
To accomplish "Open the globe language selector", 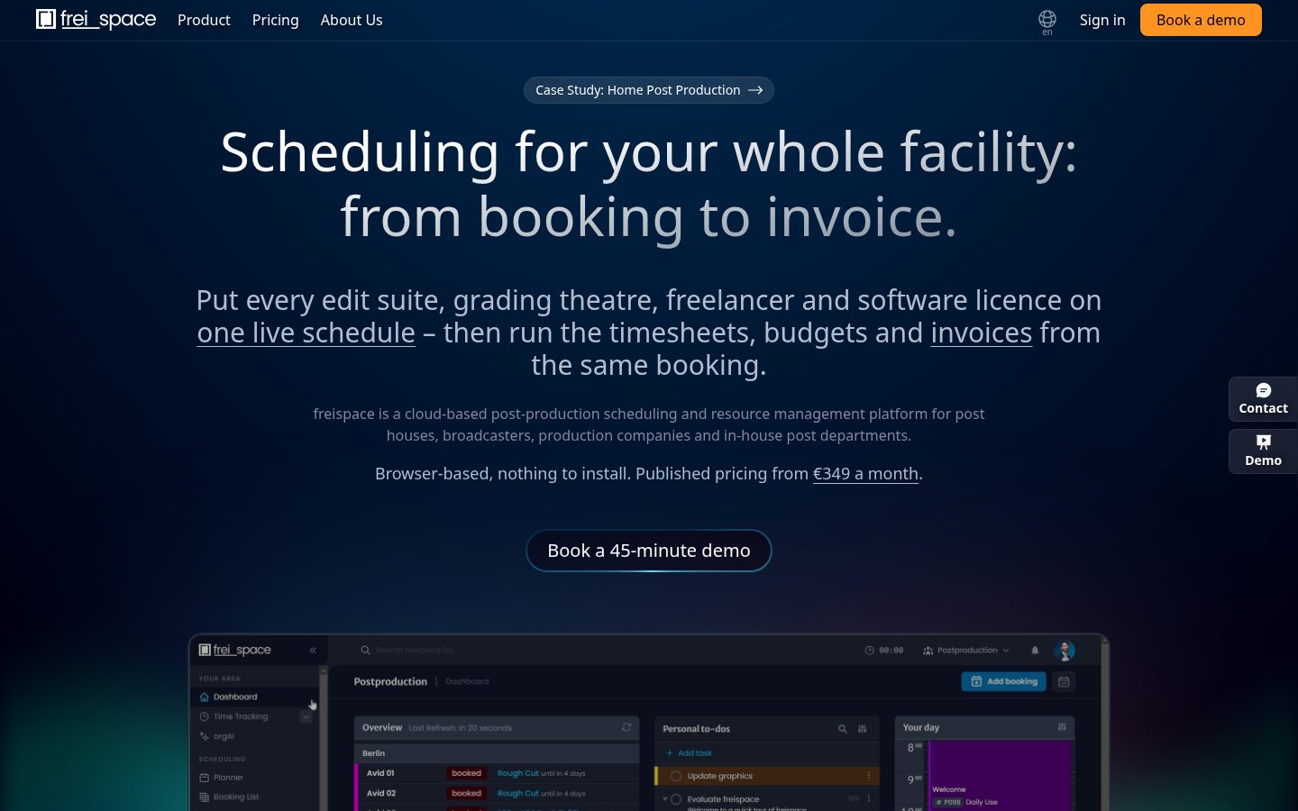I will [x=1047, y=21].
